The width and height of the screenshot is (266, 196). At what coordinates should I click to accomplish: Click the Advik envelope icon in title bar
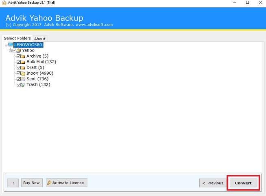click(4, 2)
